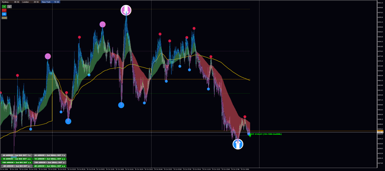This screenshot has height=171, width=385.
Task: Select the London session clock
Action: (30, 2)
